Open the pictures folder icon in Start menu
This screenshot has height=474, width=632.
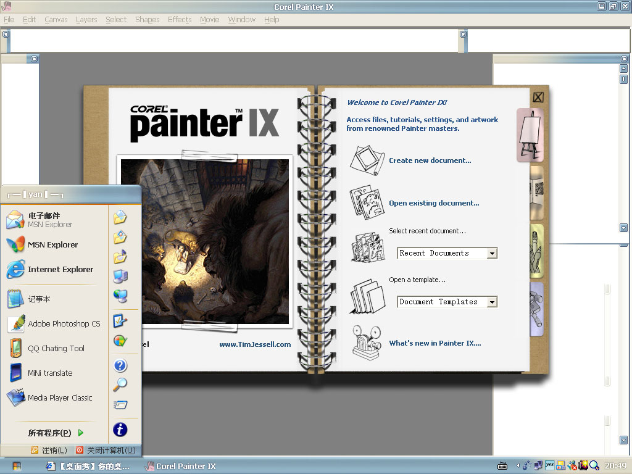(120, 237)
